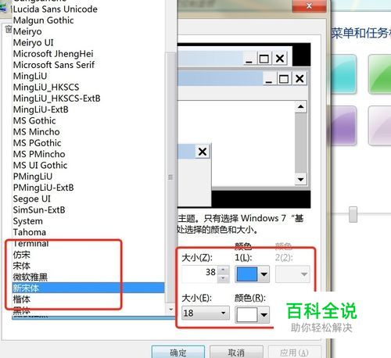Image resolution: width=391 pixels, height=358 pixels.
Task: Choose Meiryo UI in font list
Action: click(x=33, y=43)
